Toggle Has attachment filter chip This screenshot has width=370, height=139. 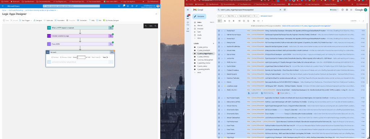click(245, 16)
